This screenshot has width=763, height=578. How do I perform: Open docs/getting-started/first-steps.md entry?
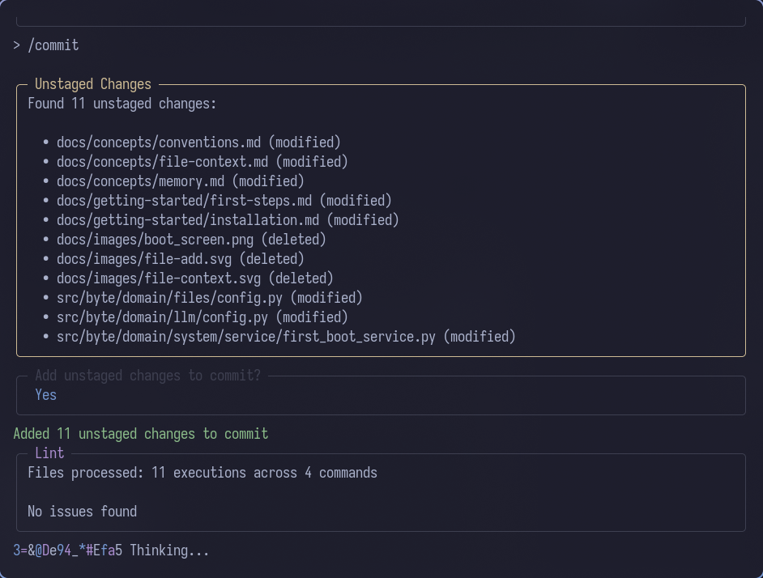click(x=224, y=201)
